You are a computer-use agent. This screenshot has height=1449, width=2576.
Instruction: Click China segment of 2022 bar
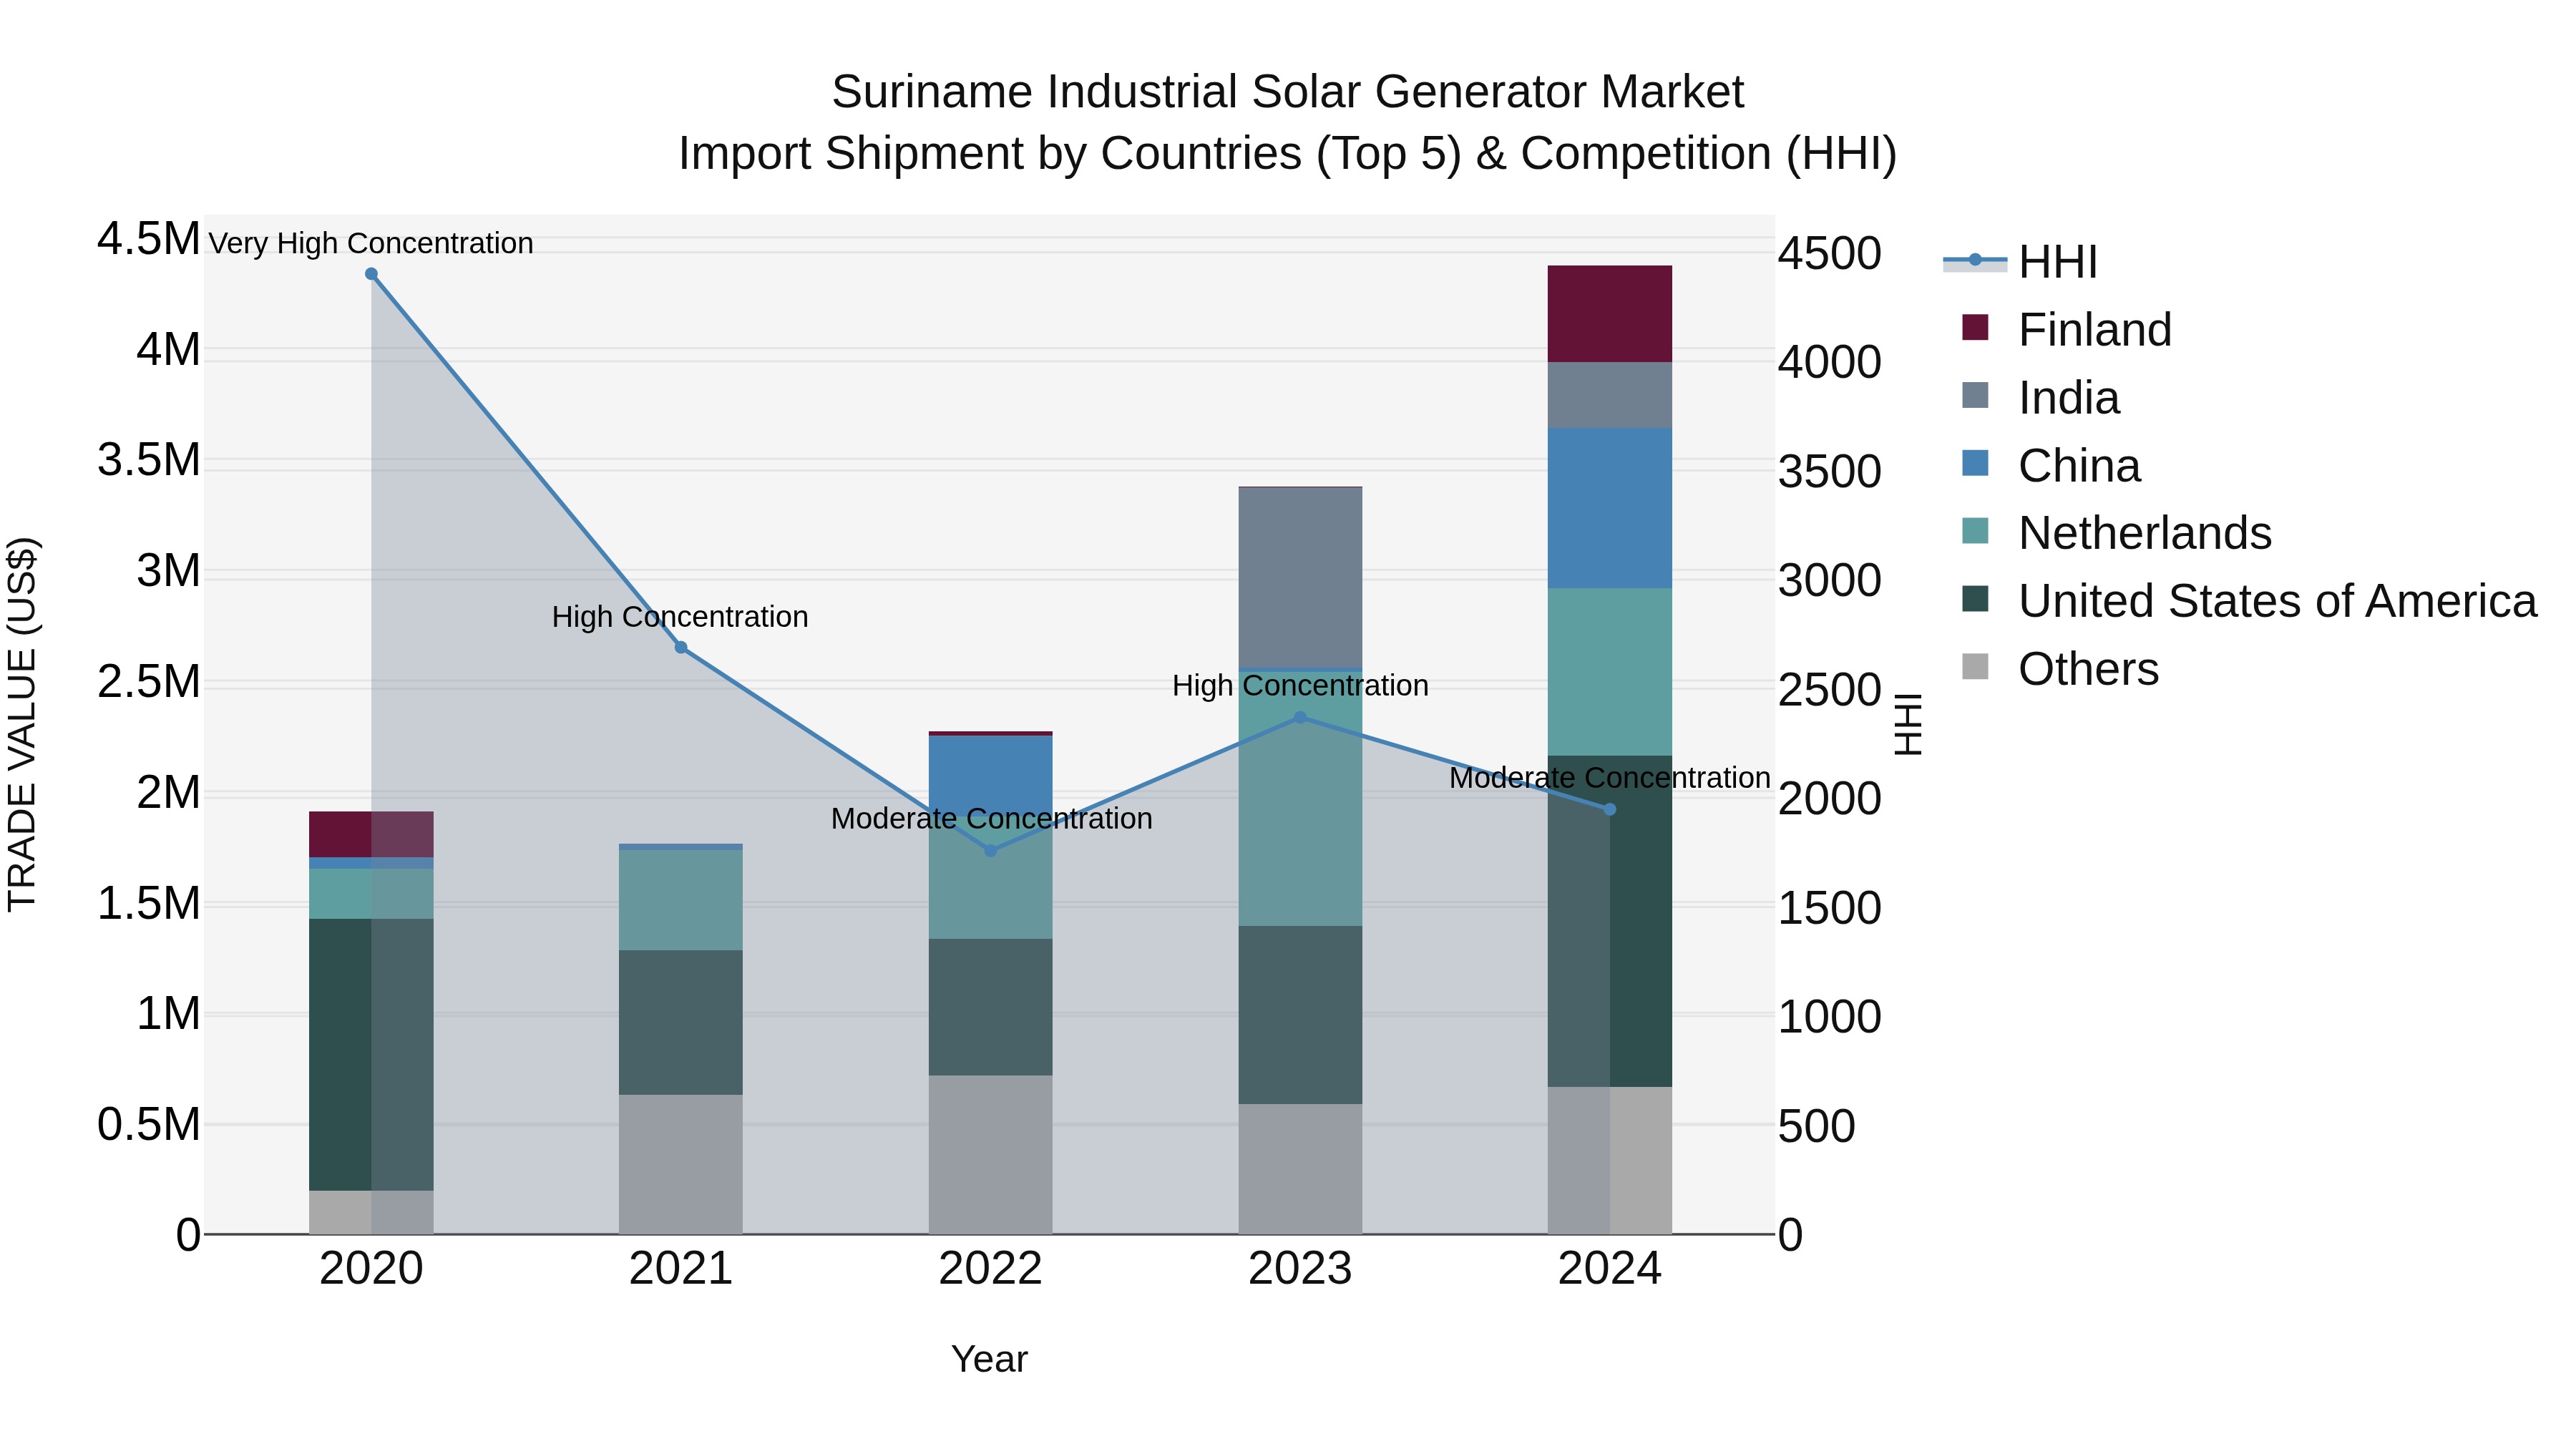(x=991, y=775)
